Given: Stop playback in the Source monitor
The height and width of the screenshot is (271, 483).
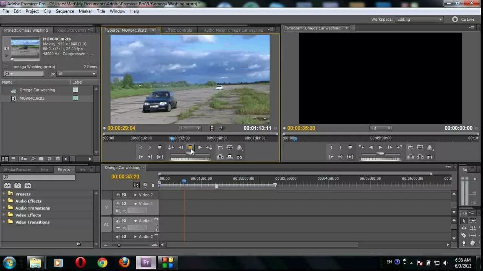Looking at the screenshot, I should [190, 148].
